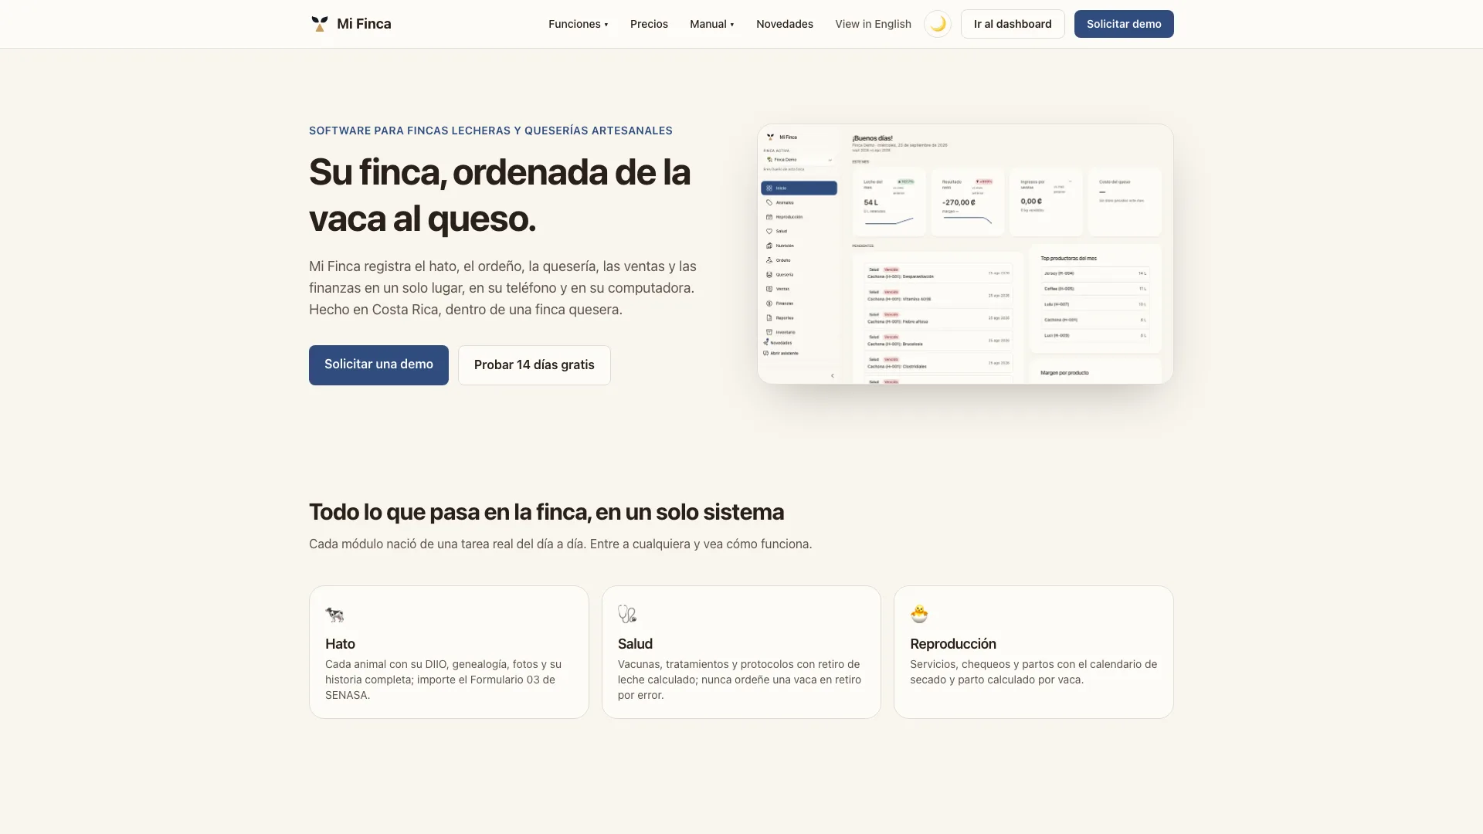
Task: Click the Mi Finca sprout logo icon
Action: click(319, 24)
